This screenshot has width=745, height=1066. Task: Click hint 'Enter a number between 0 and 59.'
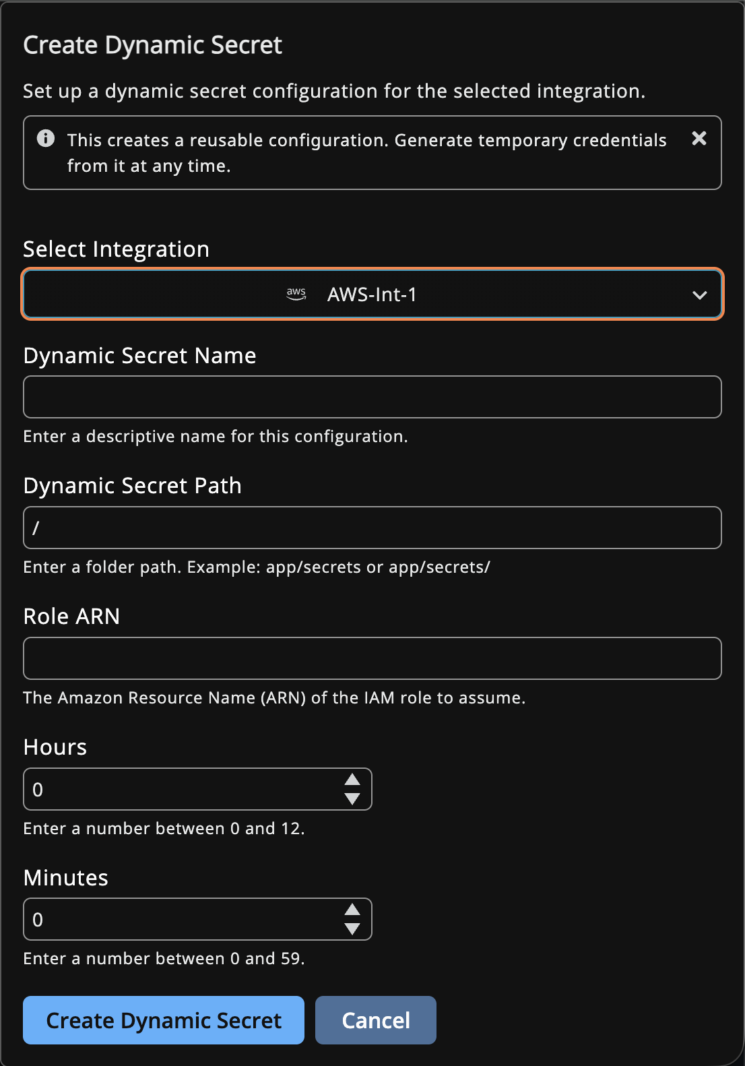pyautogui.click(x=164, y=958)
